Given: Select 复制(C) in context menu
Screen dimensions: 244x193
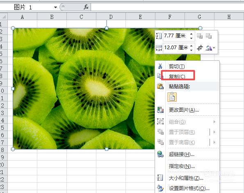Looking at the screenshot, I should pyautogui.click(x=177, y=76).
